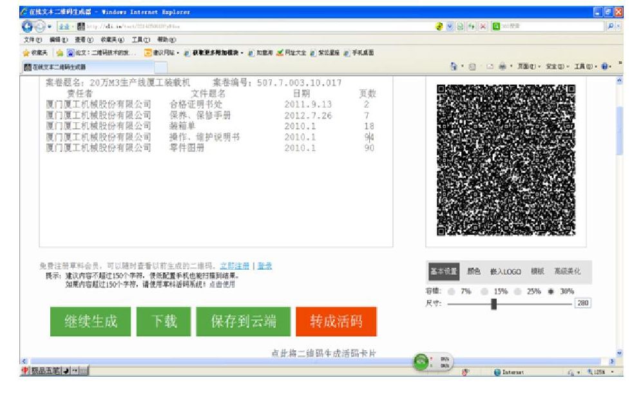Viewport: 641px width, 394px height.
Task: Open the 页面 command bar dropdown
Action: coord(529,66)
